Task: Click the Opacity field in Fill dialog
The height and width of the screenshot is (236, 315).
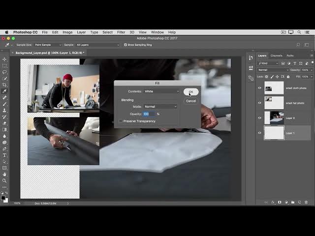Action: click(x=149, y=114)
